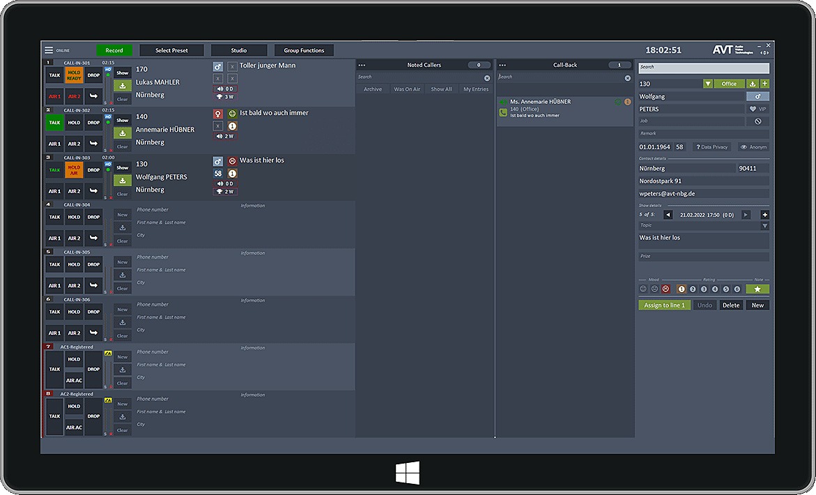The image size is (816, 495).
Task: Open the Noted Callers three-dot options
Action: click(362, 65)
